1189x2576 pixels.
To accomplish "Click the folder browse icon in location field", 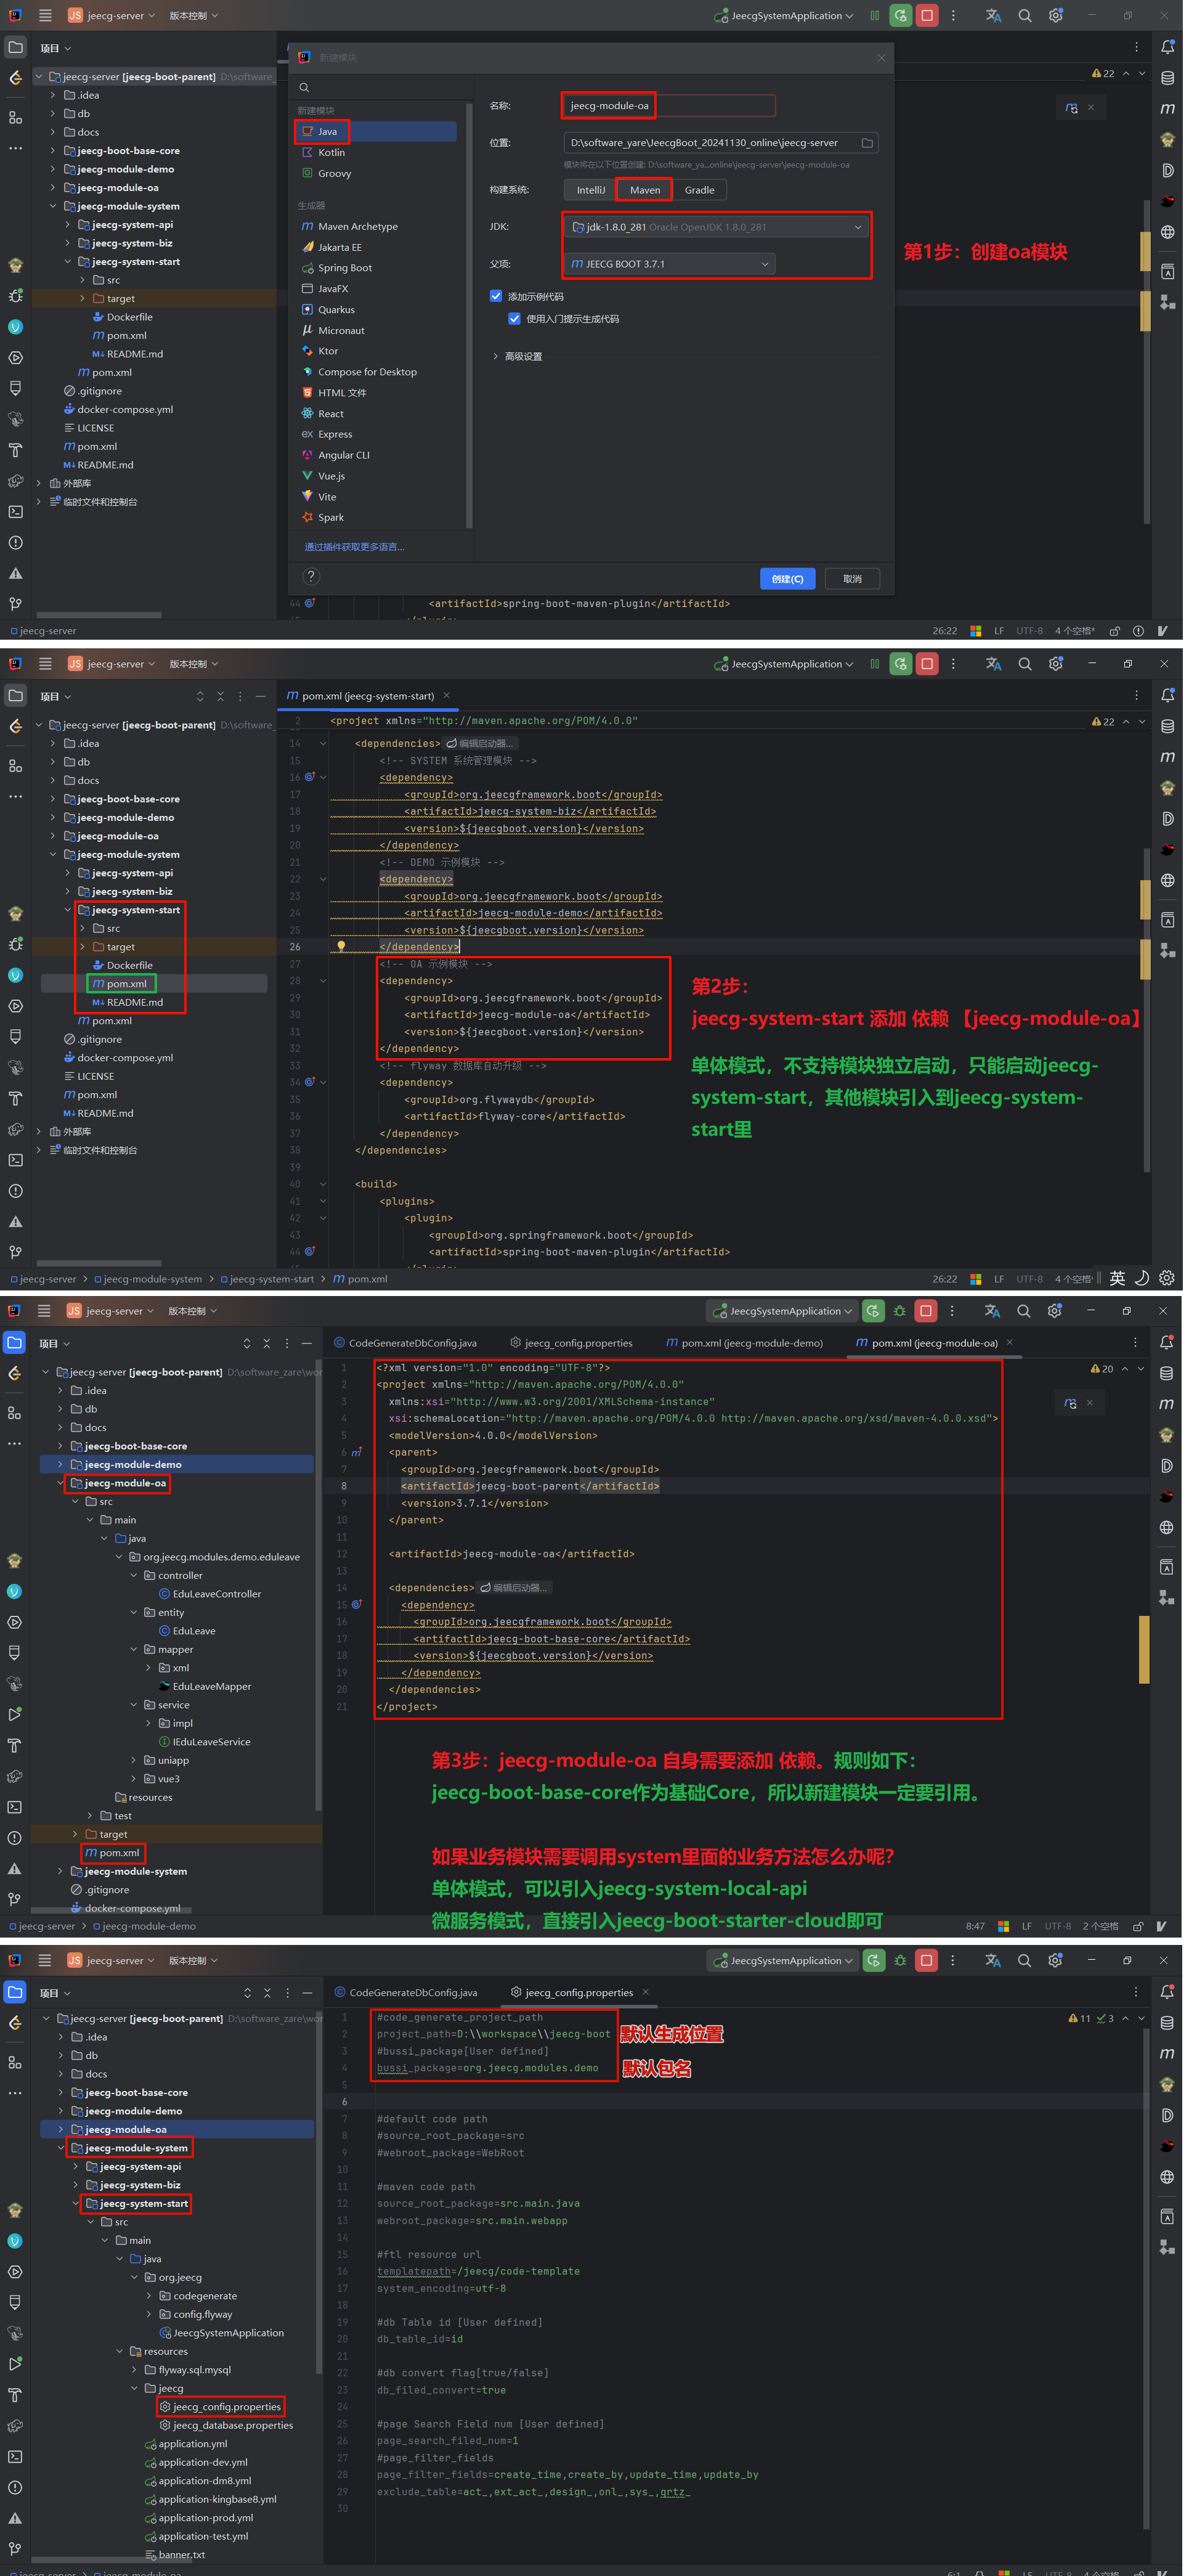I will [x=867, y=143].
